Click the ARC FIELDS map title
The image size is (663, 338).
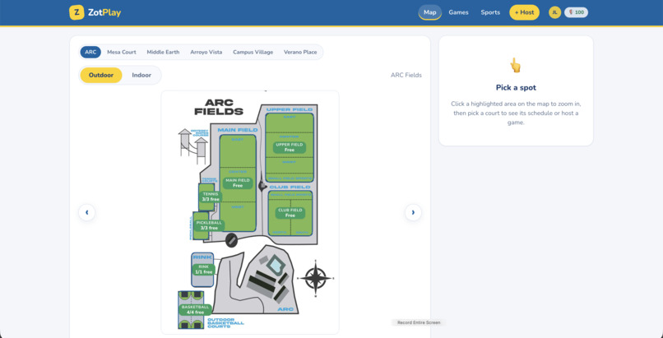pos(219,107)
